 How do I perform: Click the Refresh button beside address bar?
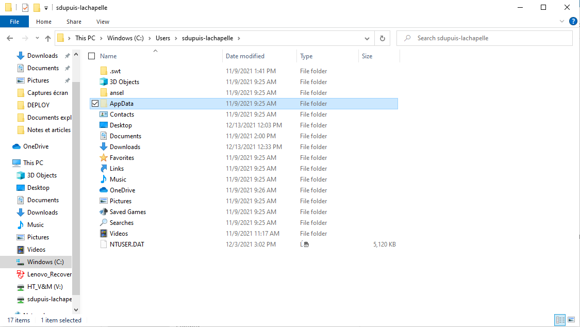coord(382,38)
